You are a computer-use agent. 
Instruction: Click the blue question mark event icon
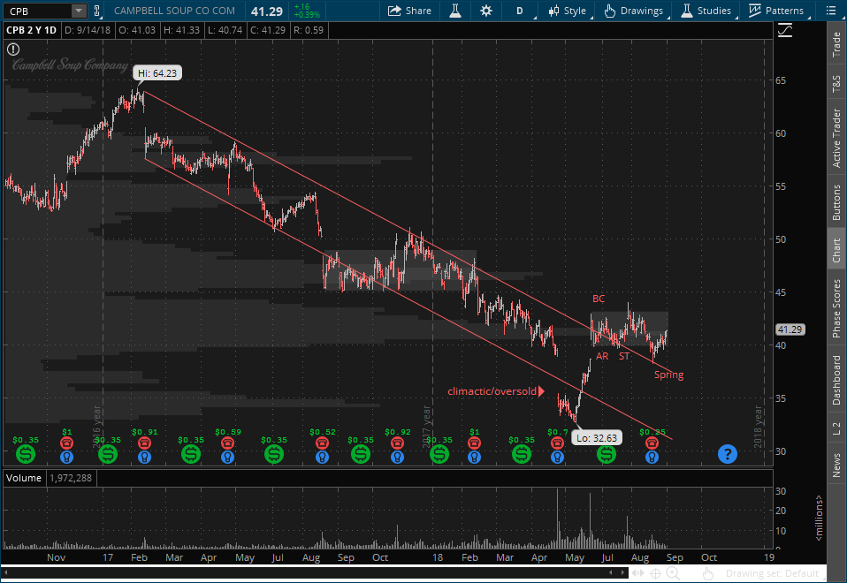[727, 454]
